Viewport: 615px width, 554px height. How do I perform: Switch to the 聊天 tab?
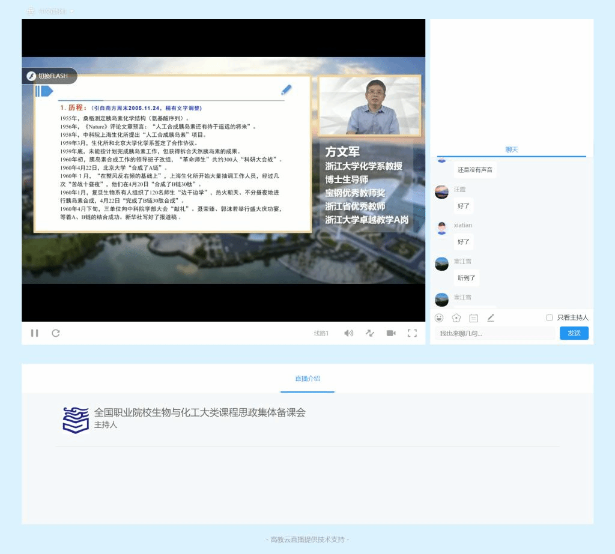point(511,149)
